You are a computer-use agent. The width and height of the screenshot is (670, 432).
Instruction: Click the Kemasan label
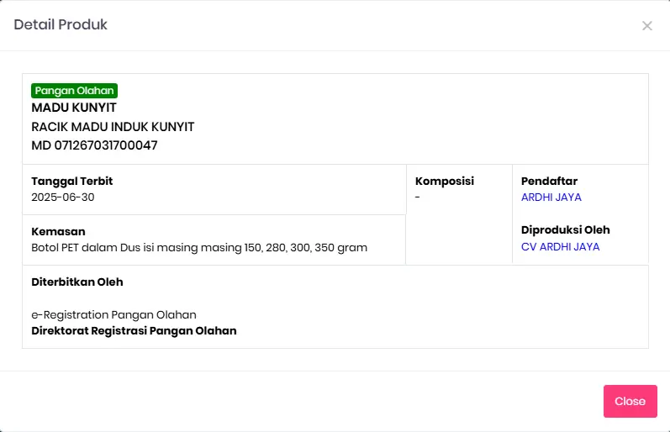point(58,231)
